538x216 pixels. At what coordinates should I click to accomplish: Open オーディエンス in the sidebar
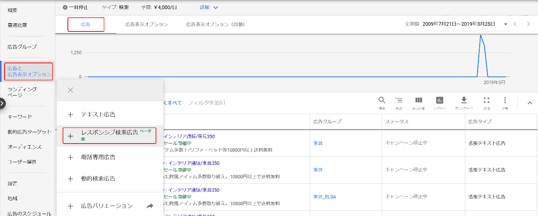click(24, 147)
